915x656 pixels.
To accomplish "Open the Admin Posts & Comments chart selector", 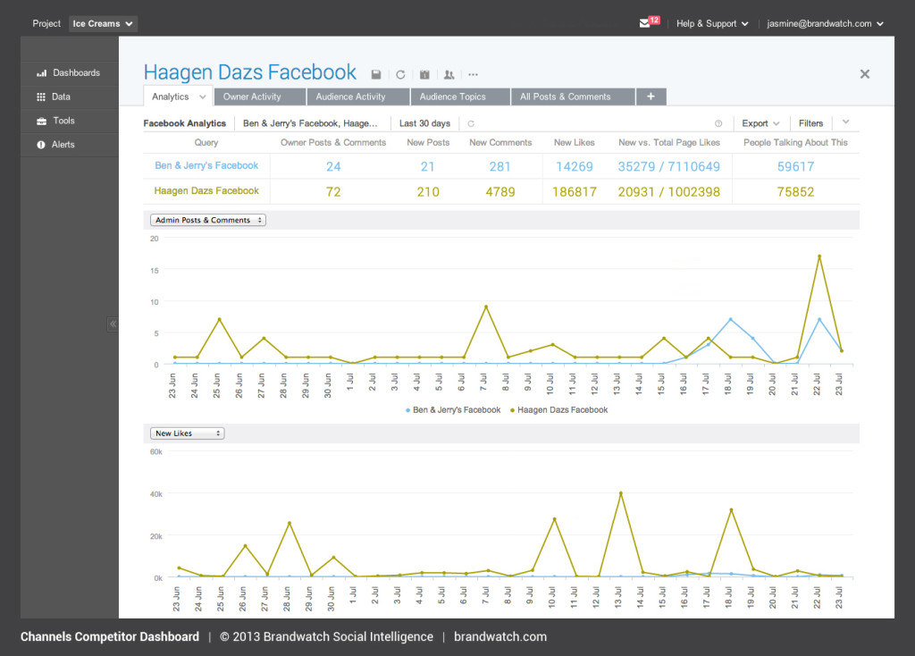I will coord(207,220).
